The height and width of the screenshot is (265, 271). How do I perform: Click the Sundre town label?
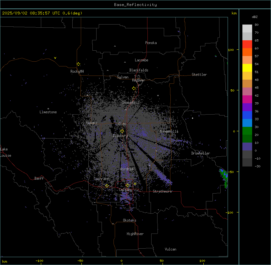(x=92, y=123)
